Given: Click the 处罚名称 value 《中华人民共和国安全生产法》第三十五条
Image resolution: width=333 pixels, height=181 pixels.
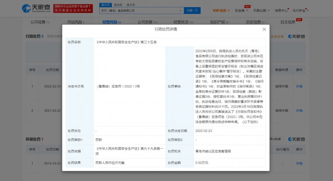Looking at the screenshot, I should [127, 42].
